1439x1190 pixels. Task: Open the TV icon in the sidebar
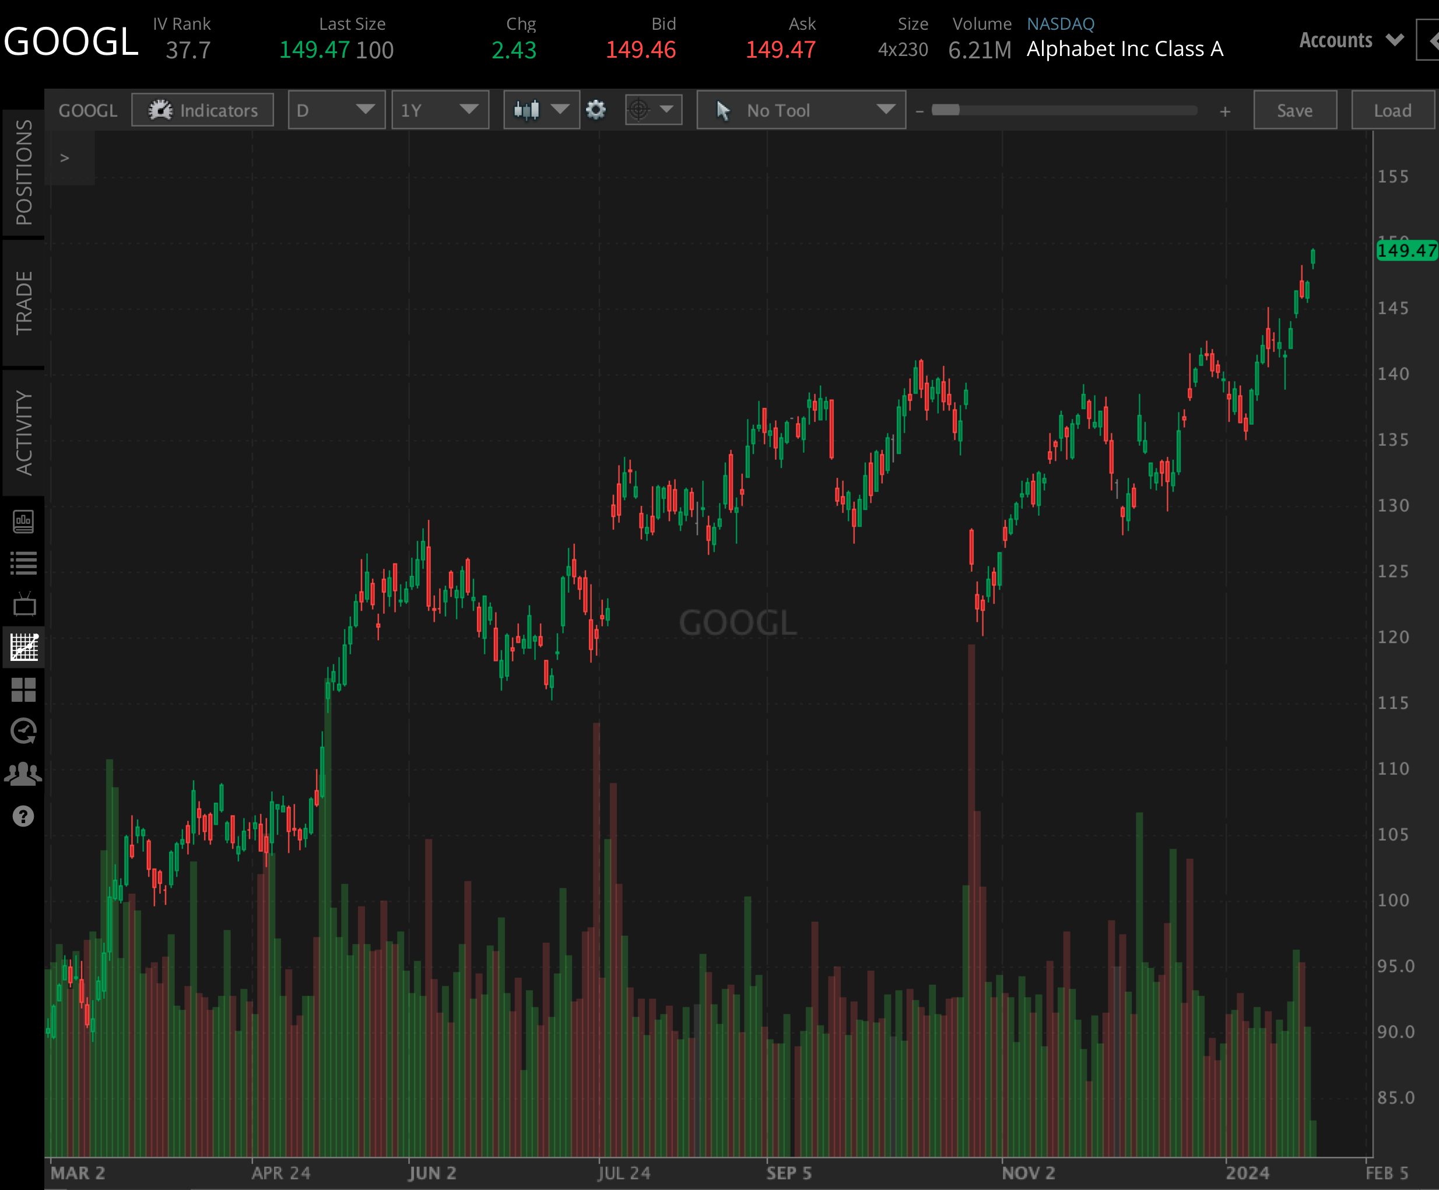click(23, 605)
